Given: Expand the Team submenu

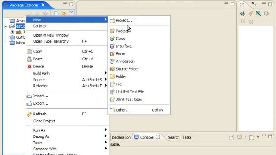Looking at the screenshot, I should pos(67,143).
